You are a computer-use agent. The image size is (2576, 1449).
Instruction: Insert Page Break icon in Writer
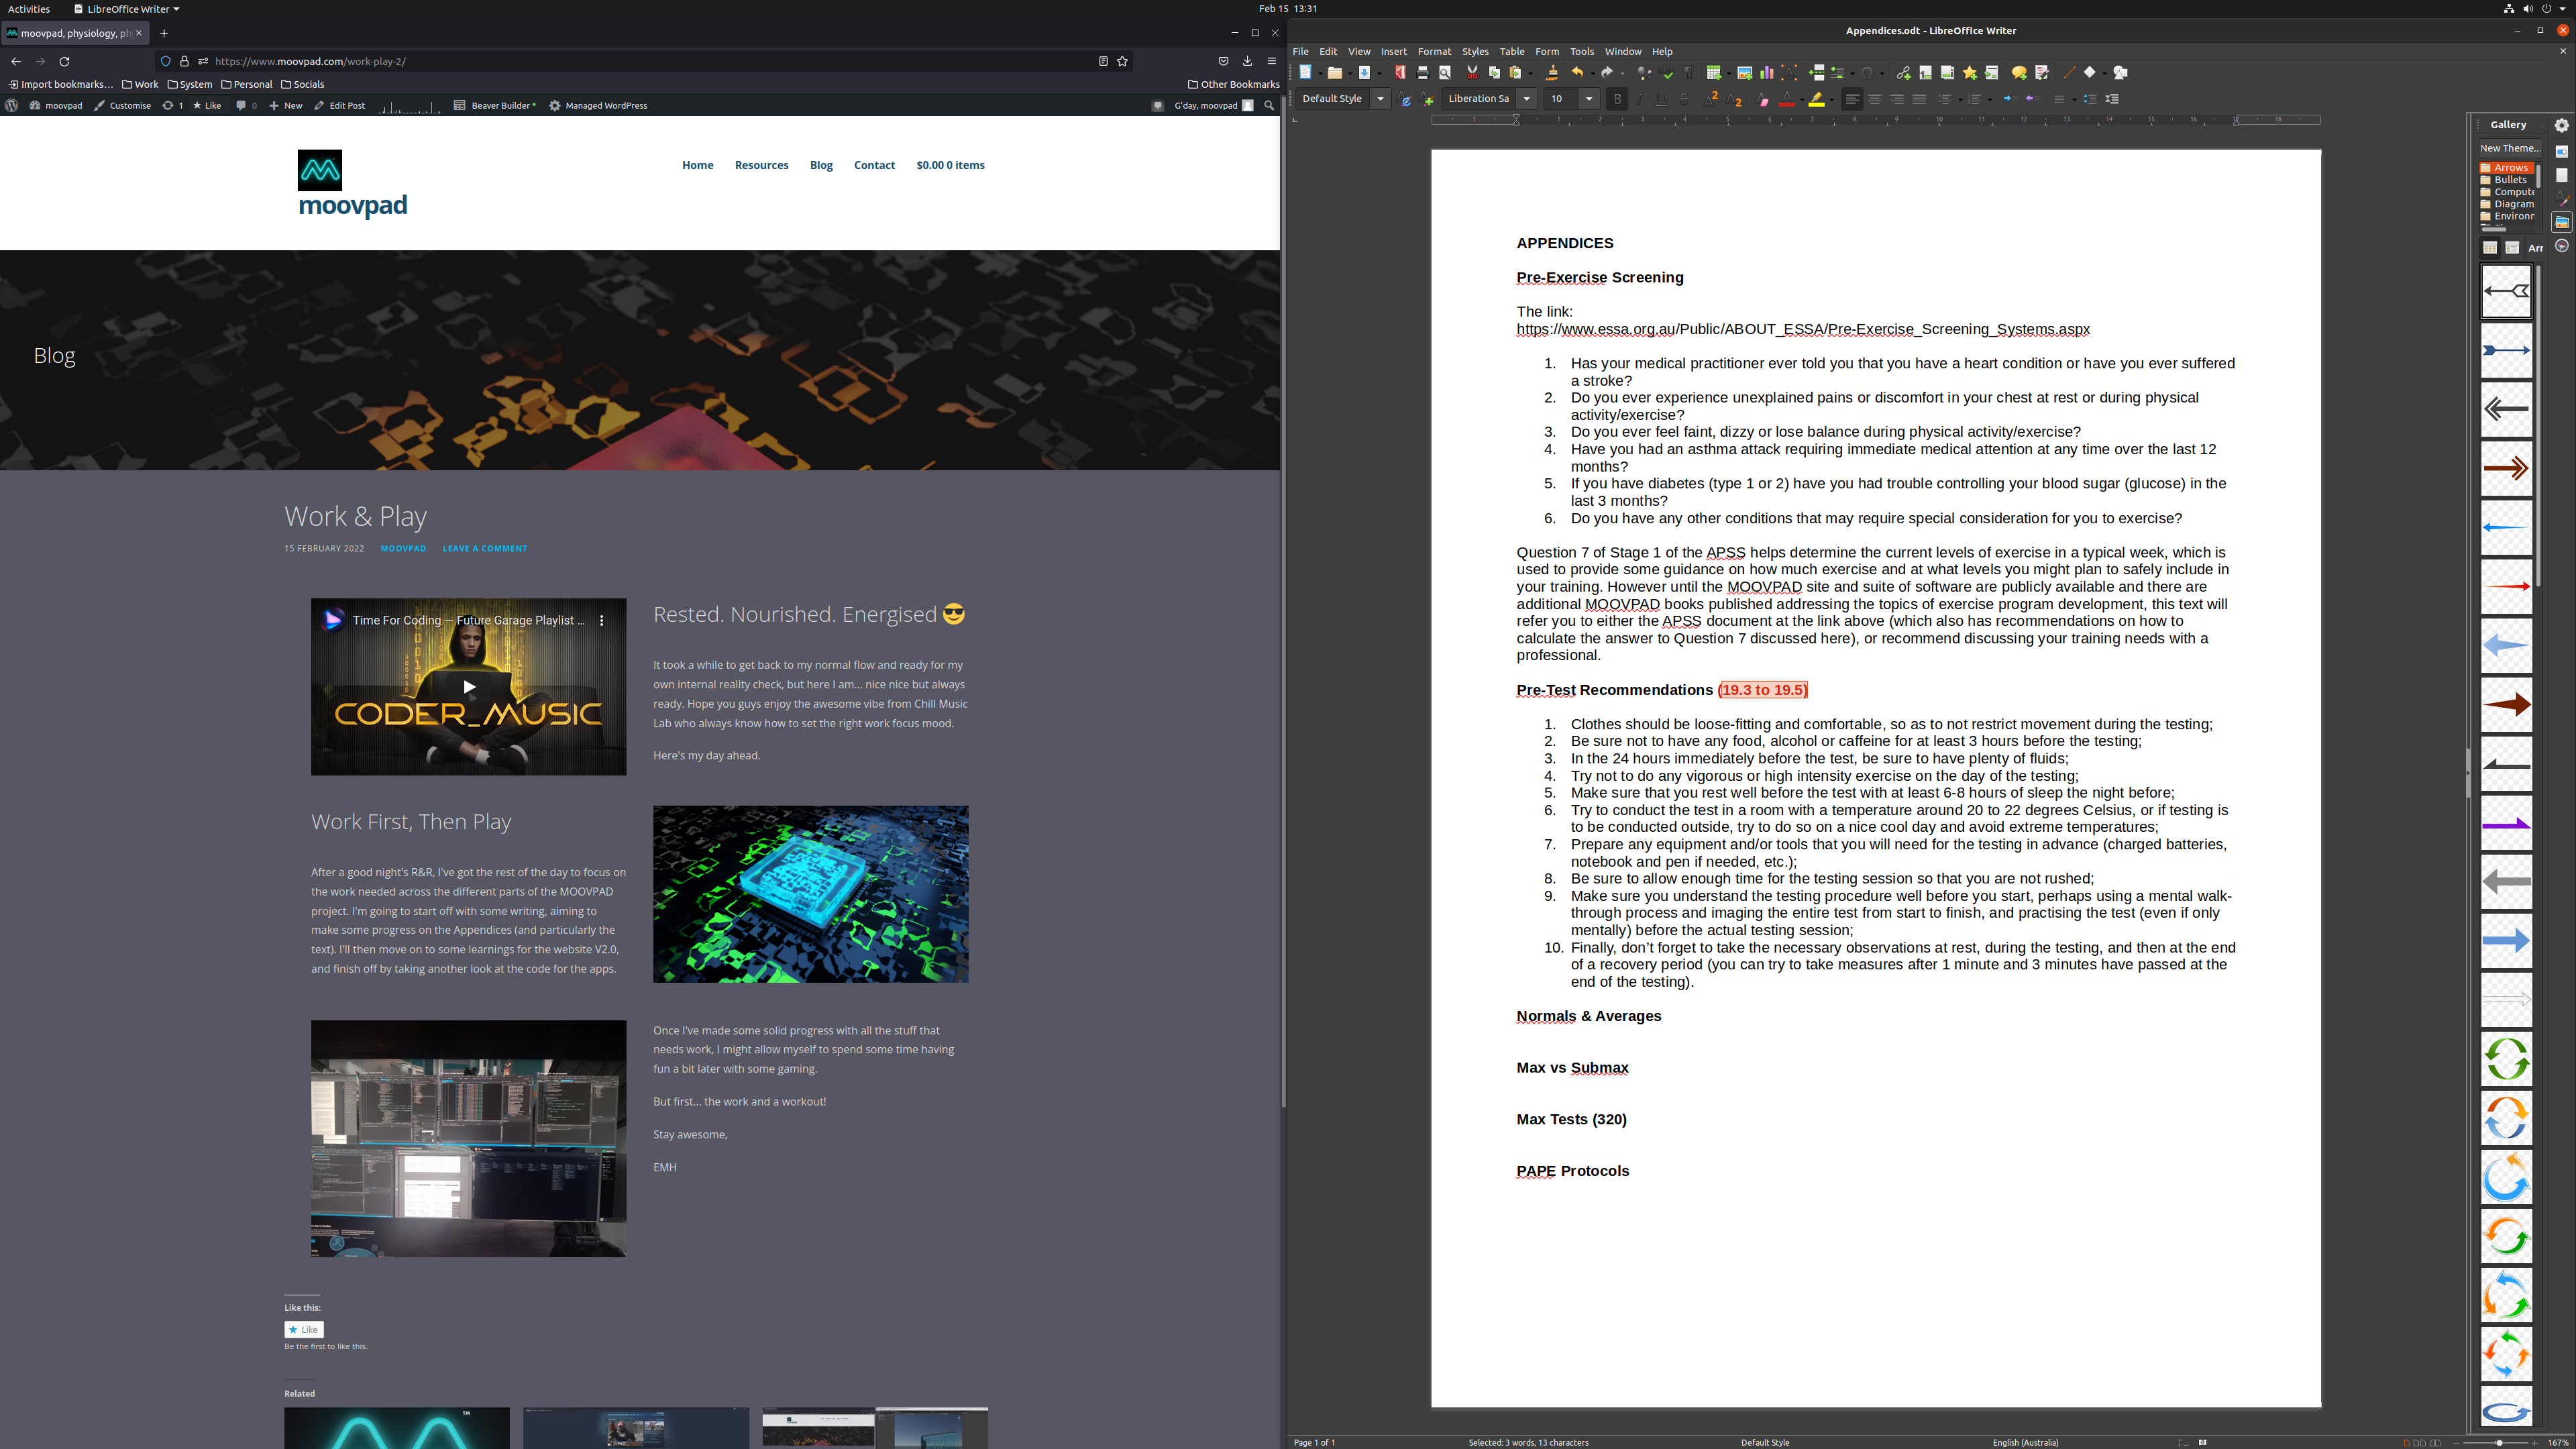click(1817, 72)
